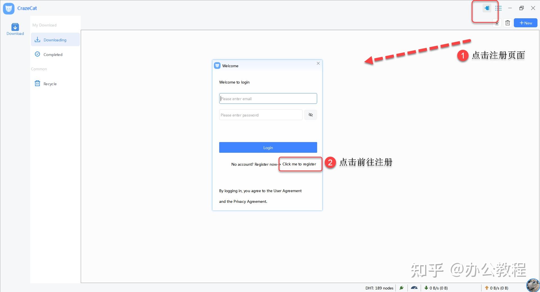Click the CrazeCat logo icon

[9, 8]
